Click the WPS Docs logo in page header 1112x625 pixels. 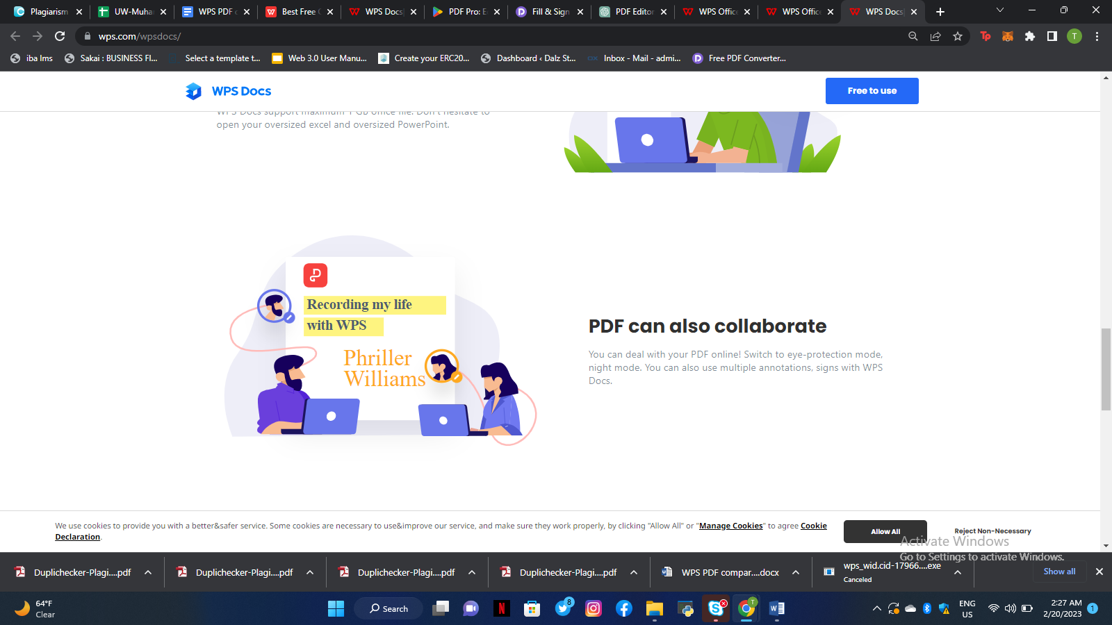pyautogui.click(x=228, y=91)
